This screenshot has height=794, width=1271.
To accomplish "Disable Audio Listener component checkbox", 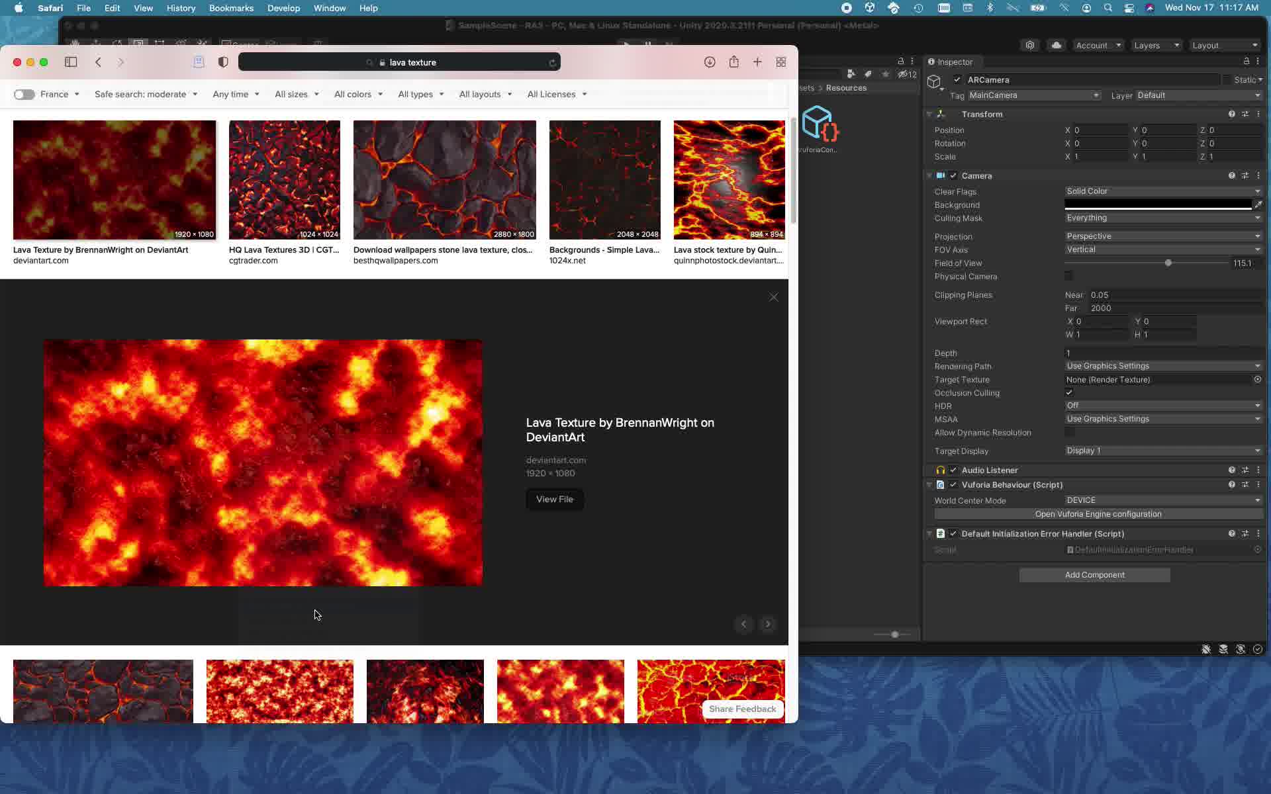I will point(953,470).
